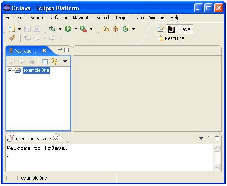Open the Search menu
227x186 pixels.
pos(104,18)
